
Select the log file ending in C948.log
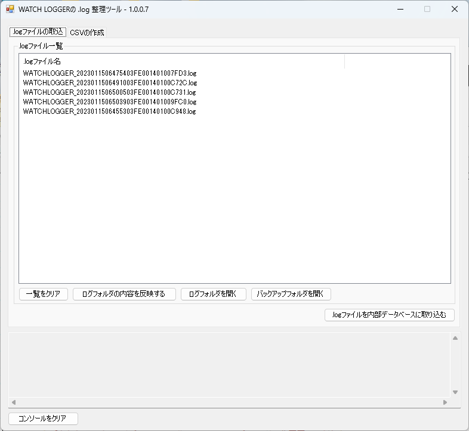coord(109,111)
